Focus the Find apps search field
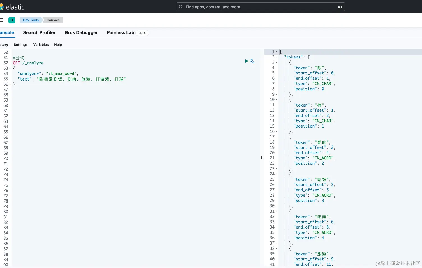The height and width of the screenshot is (268, 422). pyautogui.click(x=260, y=7)
